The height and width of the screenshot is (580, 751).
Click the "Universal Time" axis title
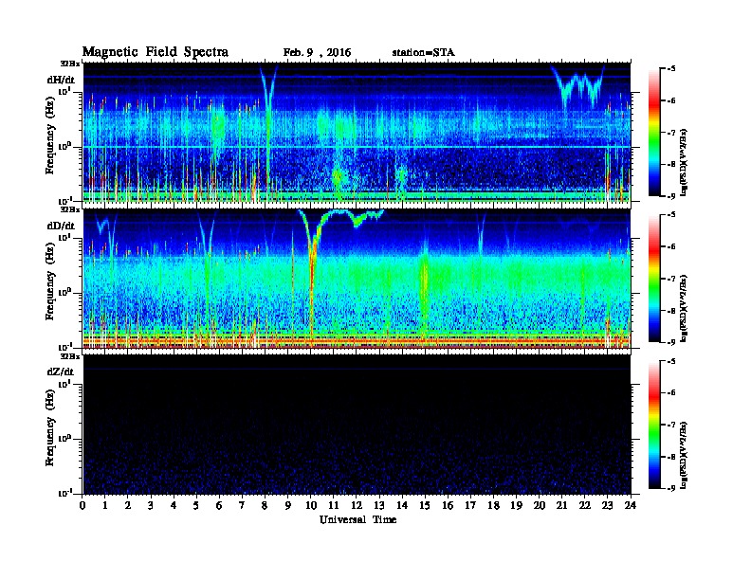(x=357, y=519)
